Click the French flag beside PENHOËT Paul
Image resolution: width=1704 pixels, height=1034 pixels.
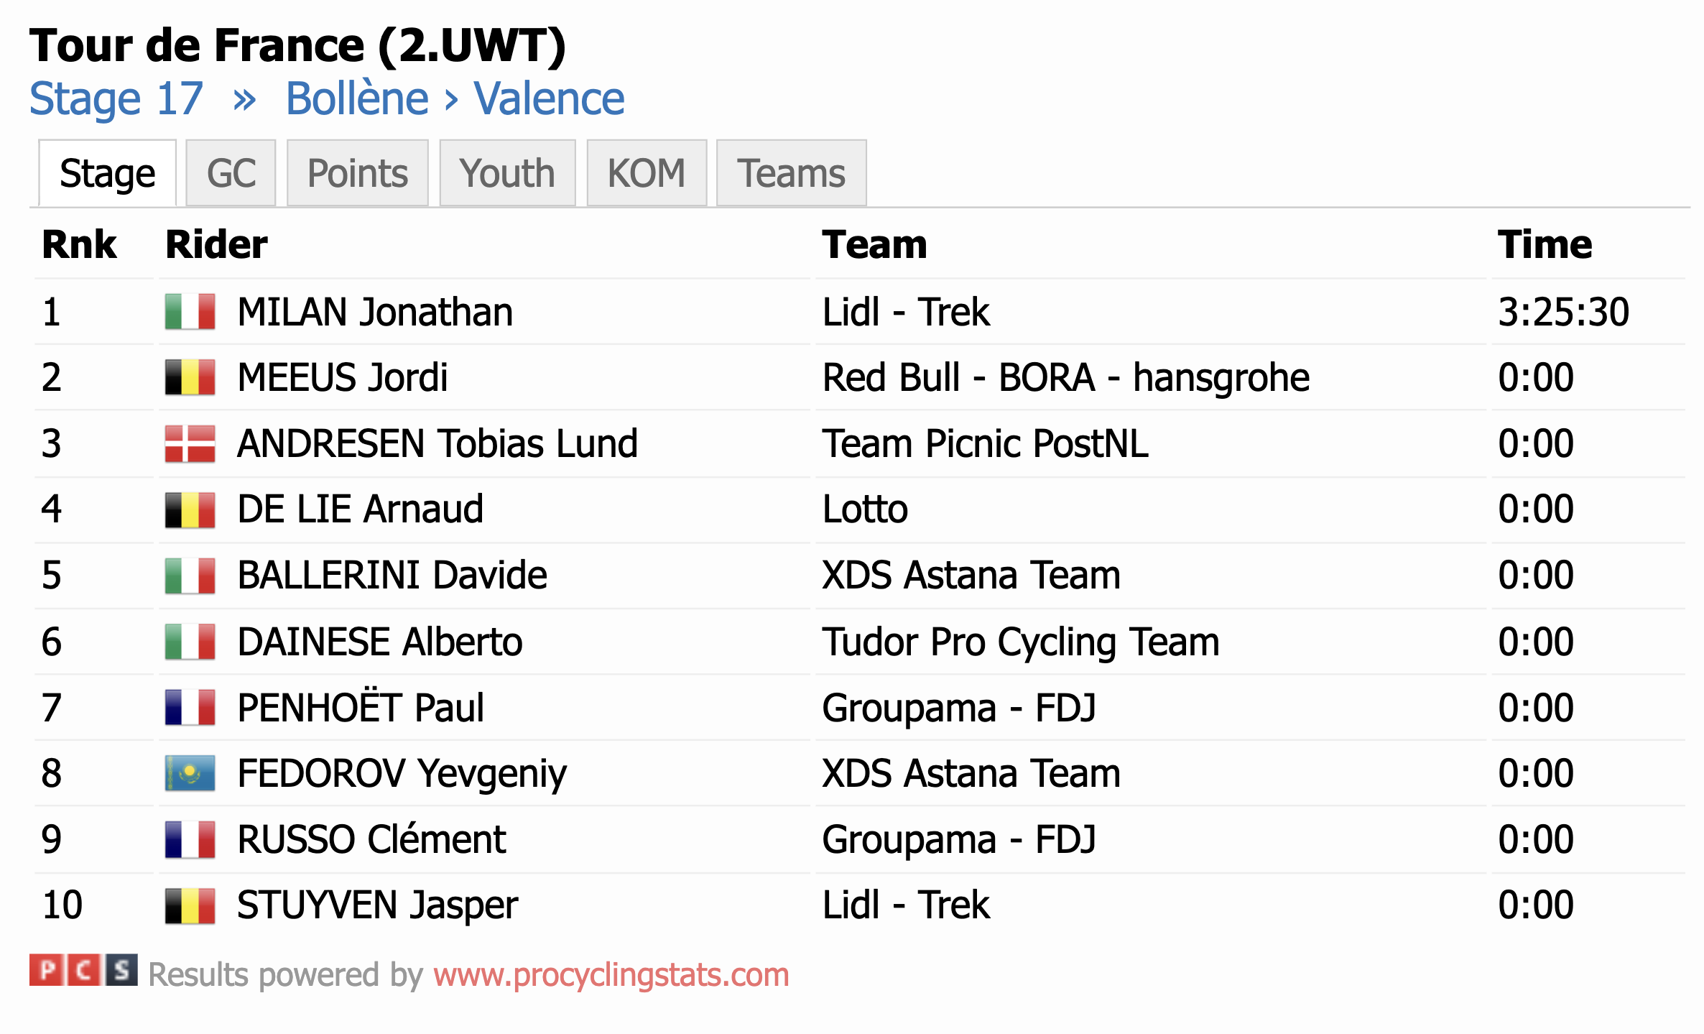pos(190,707)
